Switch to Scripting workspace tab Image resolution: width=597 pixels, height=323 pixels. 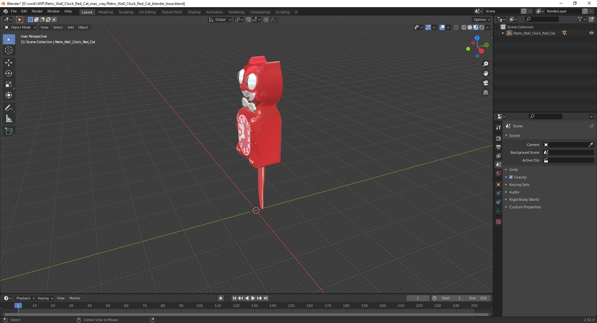click(x=282, y=12)
